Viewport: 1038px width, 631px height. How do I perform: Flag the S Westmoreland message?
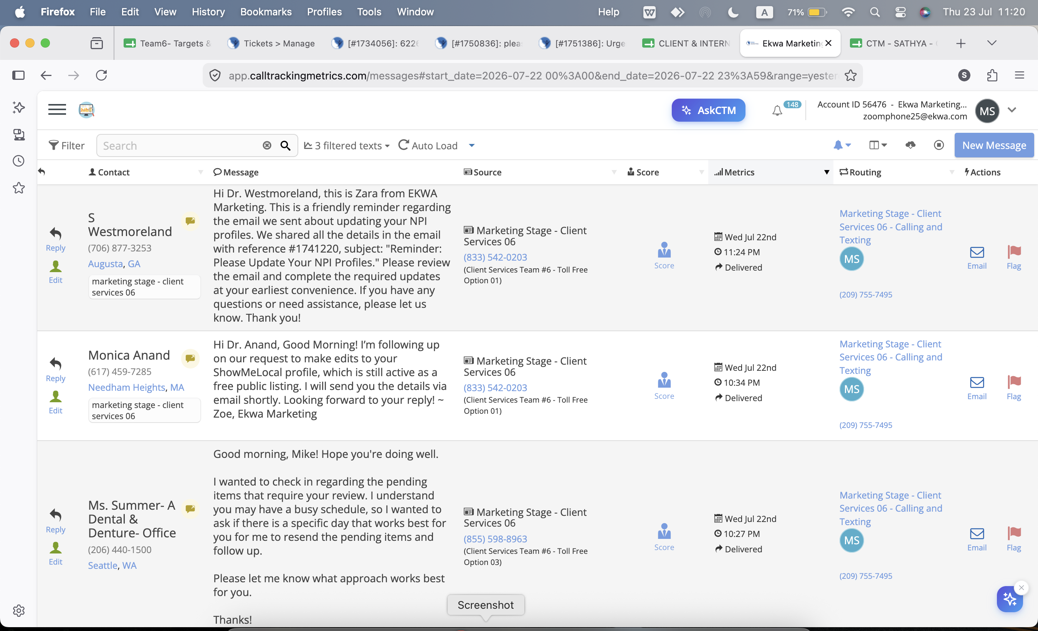[x=1013, y=258]
